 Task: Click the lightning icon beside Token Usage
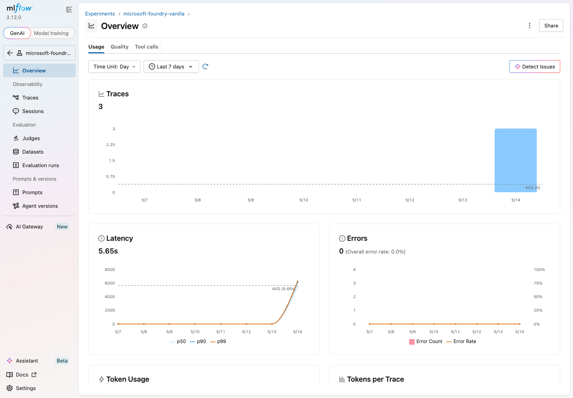tap(101, 379)
